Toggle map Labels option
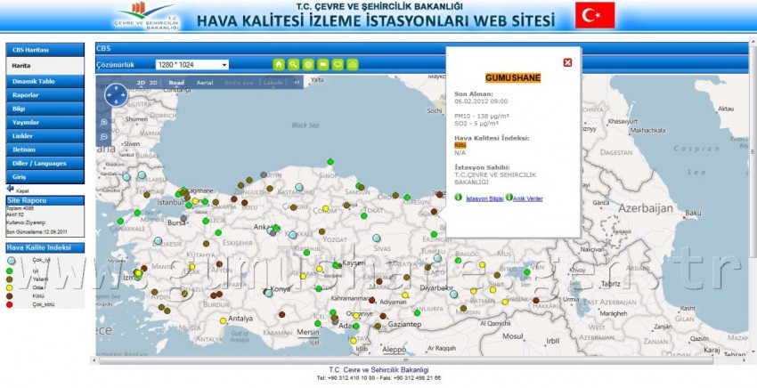The height and width of the screenshot is (388, 757). [x=273, y=83]
